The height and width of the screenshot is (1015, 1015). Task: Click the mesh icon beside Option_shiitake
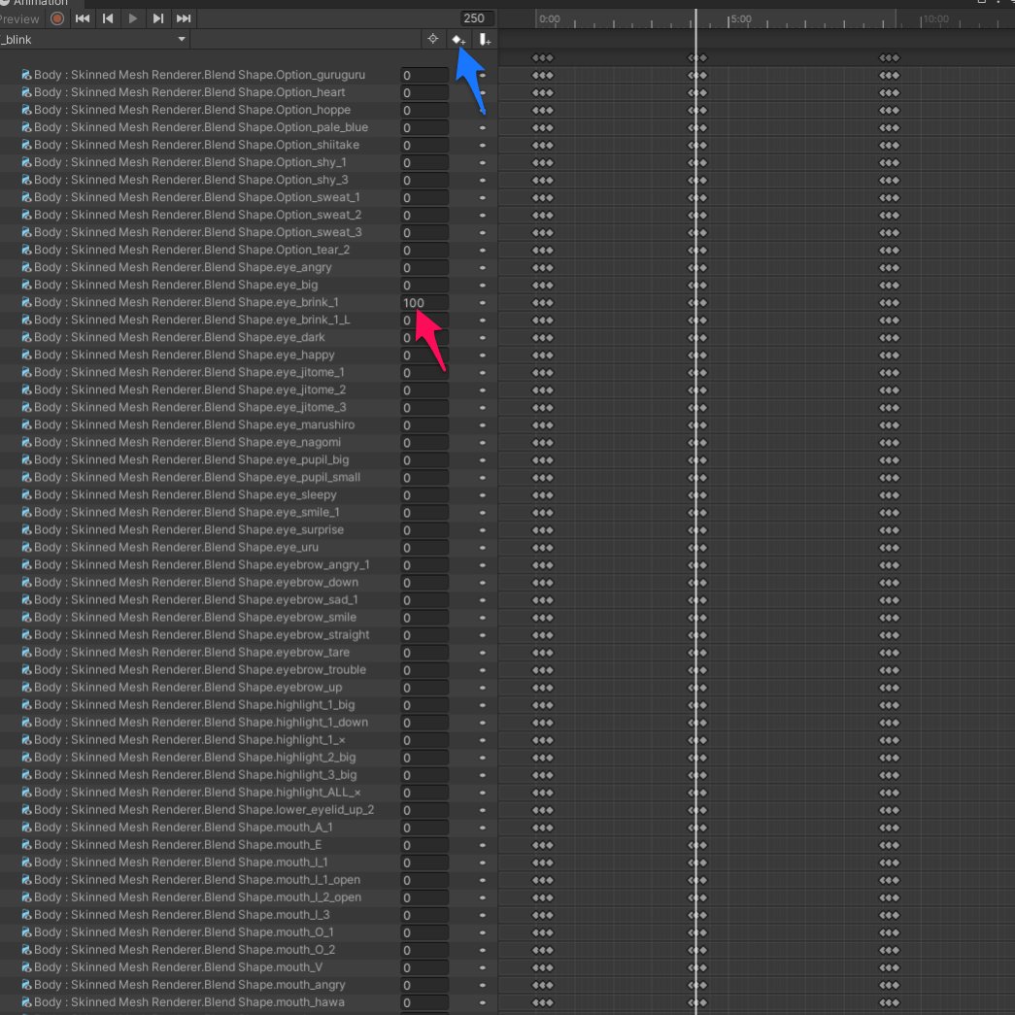(x=26, y=145)
